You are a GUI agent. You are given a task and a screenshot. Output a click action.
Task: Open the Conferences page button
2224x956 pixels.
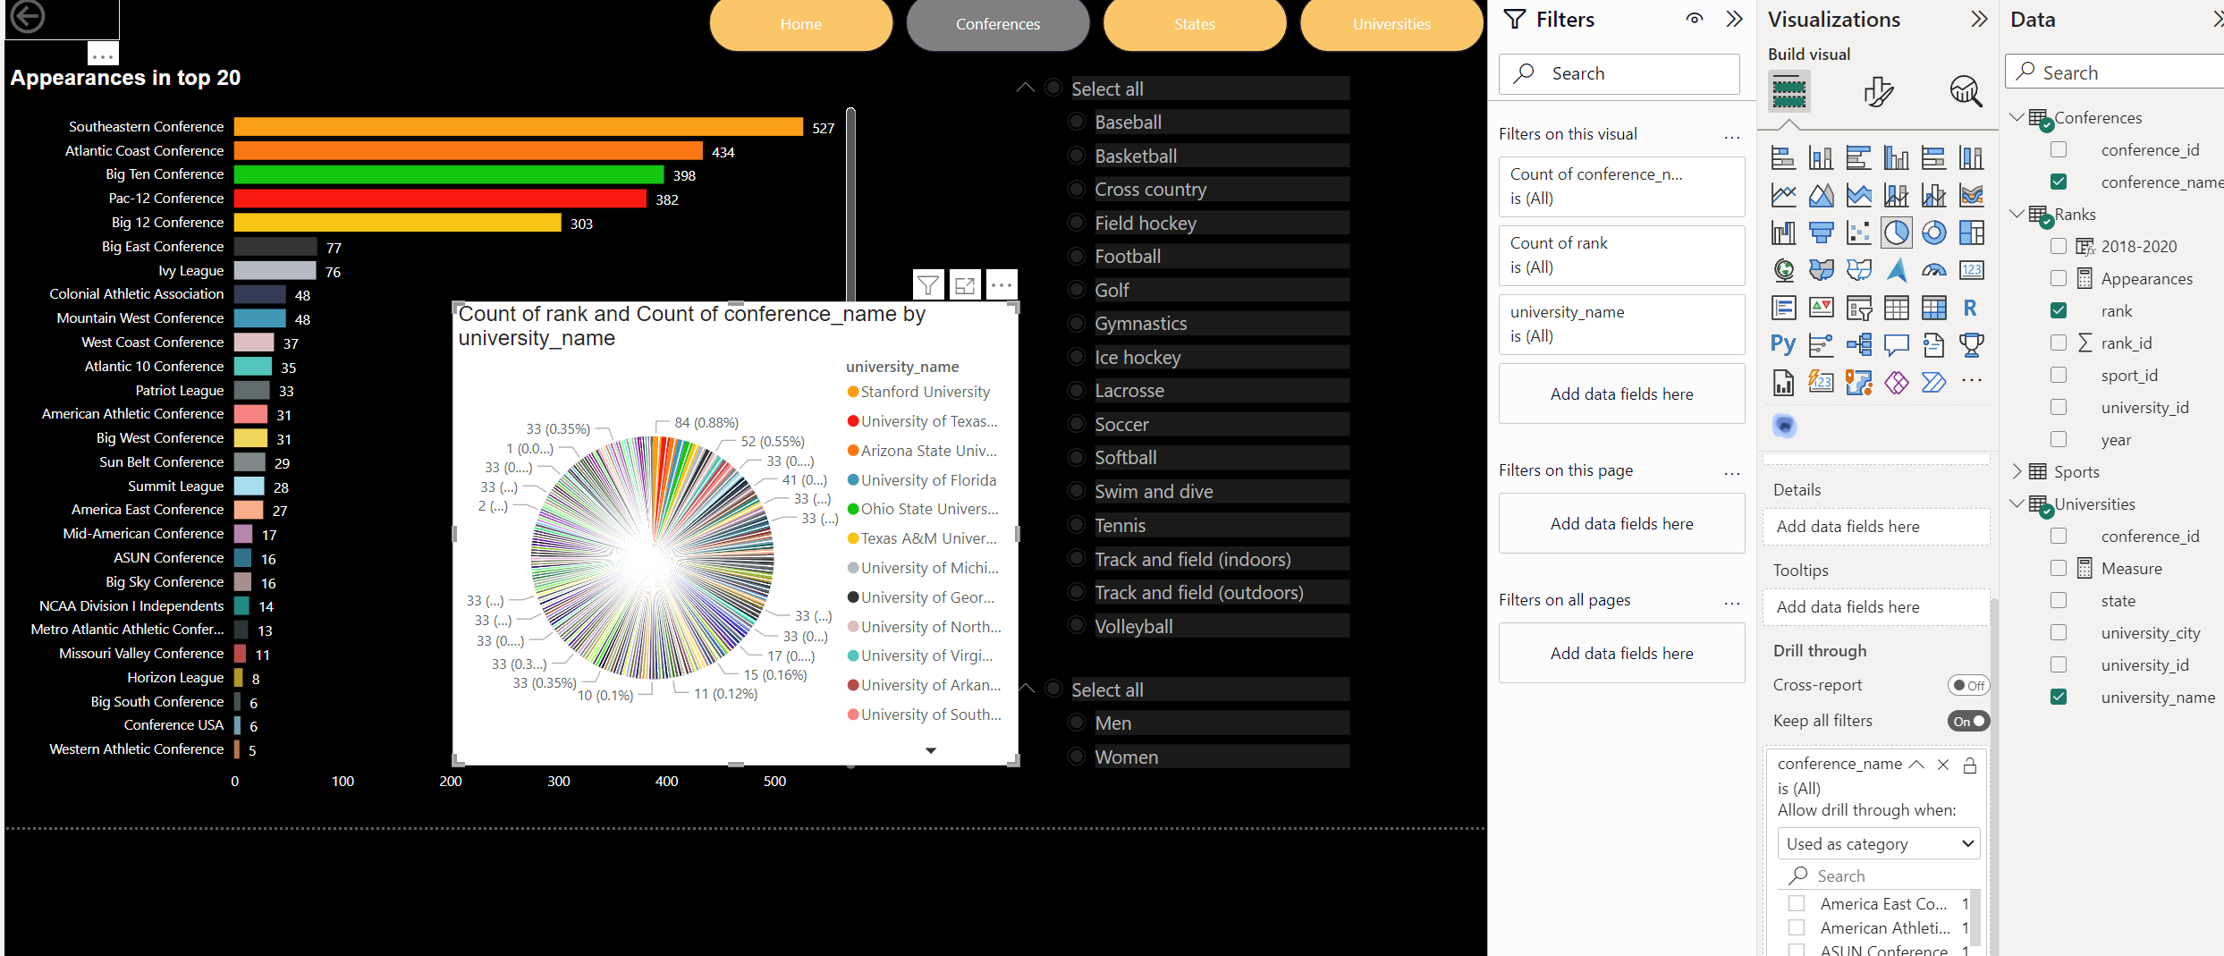click(998, 24)
